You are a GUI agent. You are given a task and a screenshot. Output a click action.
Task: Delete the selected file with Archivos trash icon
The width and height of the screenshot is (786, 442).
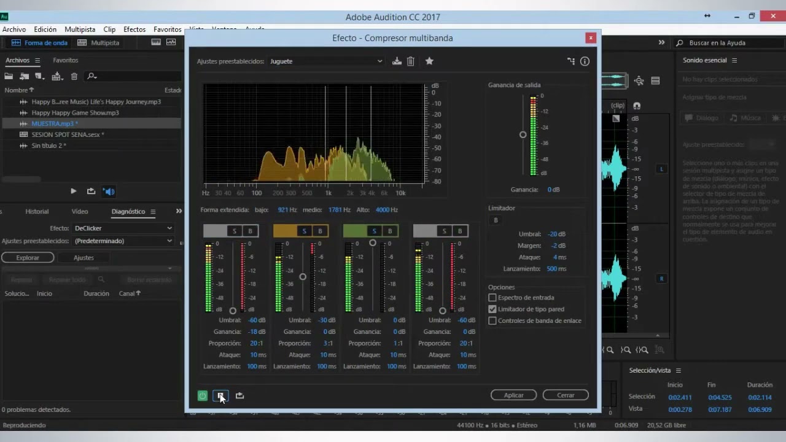(x=74, y=76)
